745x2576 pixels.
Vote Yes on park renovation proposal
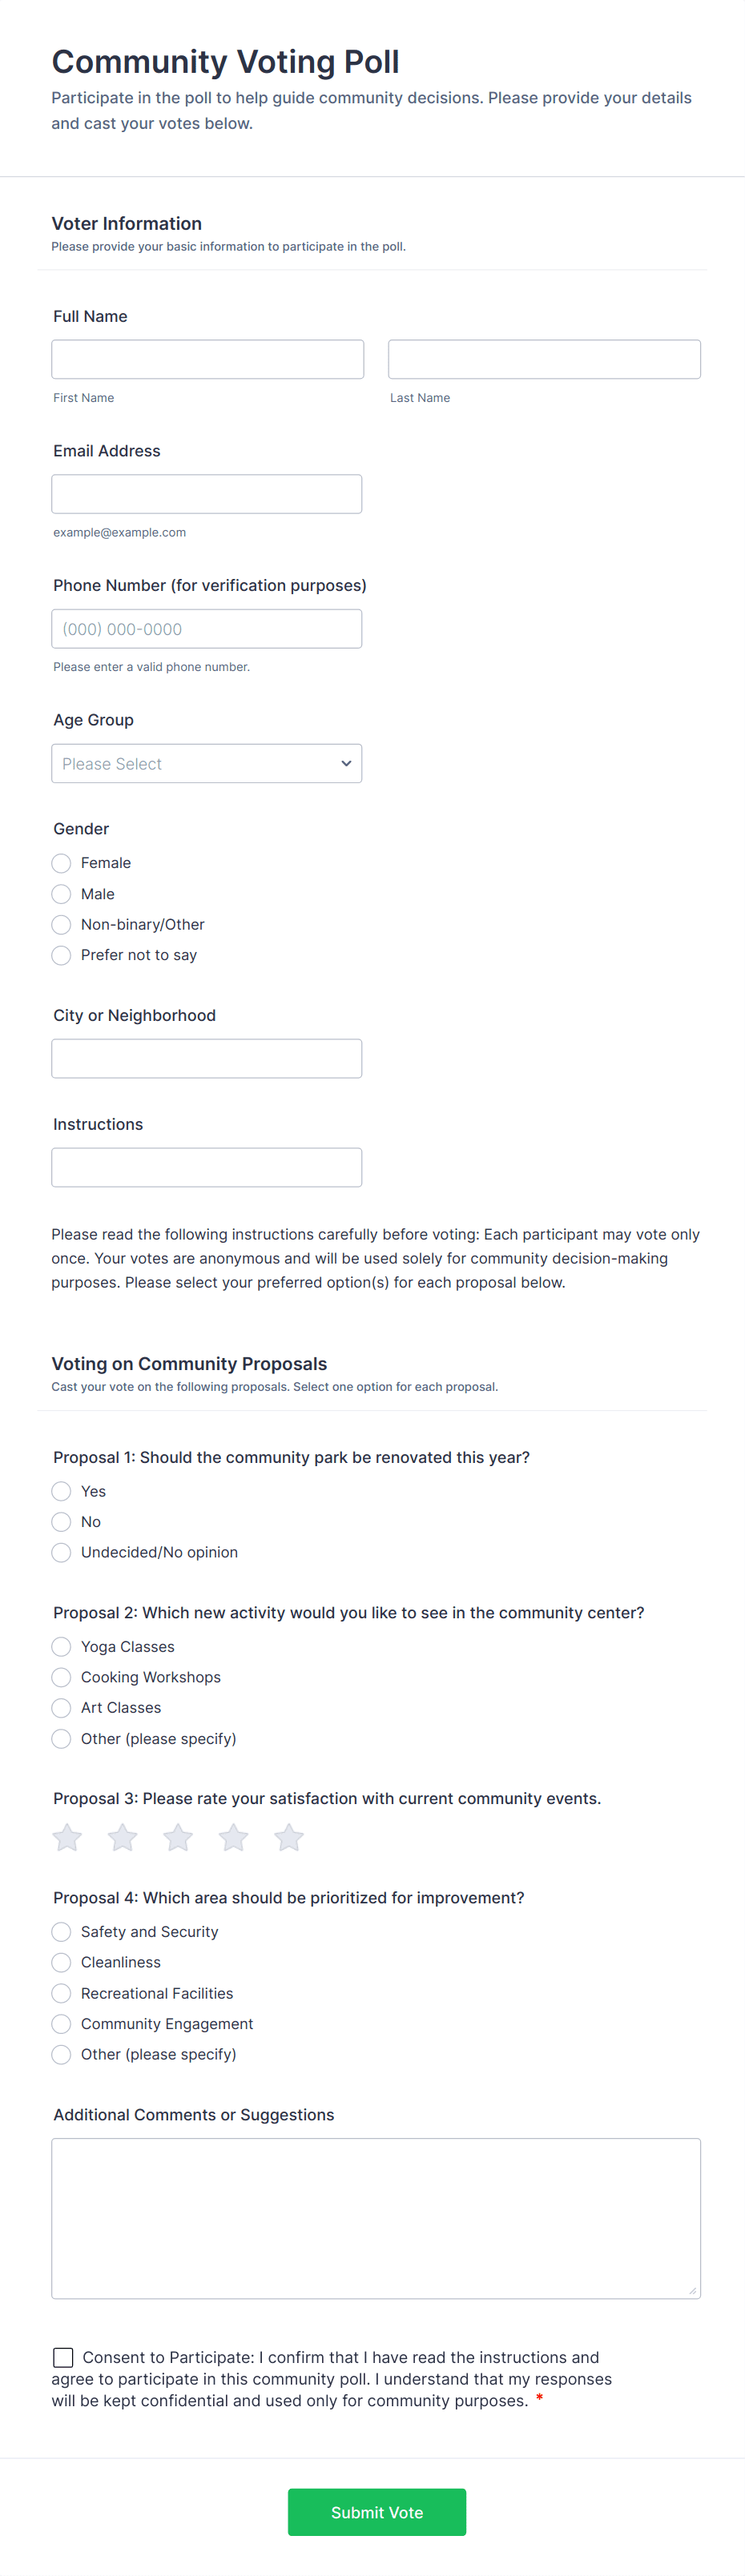(62, 1491)
